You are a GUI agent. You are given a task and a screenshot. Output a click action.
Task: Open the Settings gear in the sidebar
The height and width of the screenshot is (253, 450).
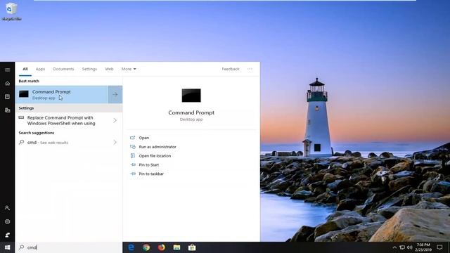click(8, 221)
